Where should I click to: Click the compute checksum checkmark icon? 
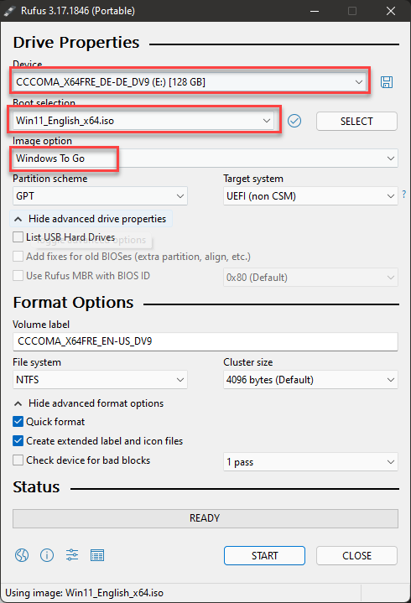point(294,121)
